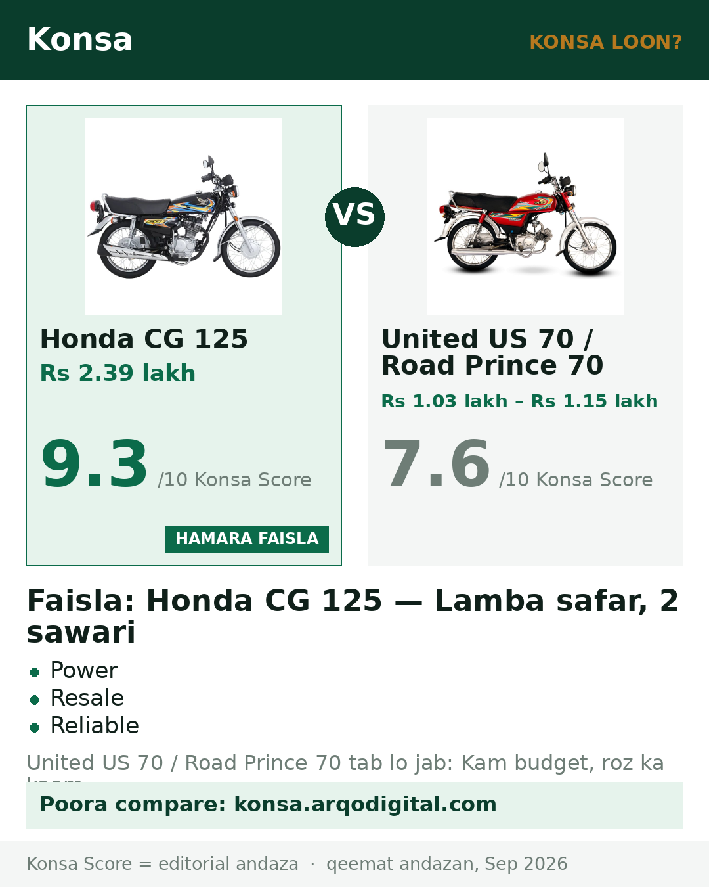Click the bullet icon beside Resale
Viewport: 709px width, 887px height.
pos(35,699)
